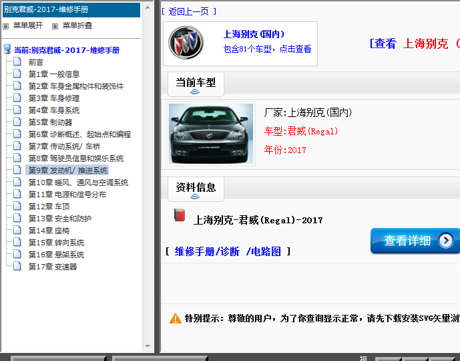460x361 pixels.
Task: Click the page icon for 第7章 传动系统/车桥
Action: (x=17, y=146)
